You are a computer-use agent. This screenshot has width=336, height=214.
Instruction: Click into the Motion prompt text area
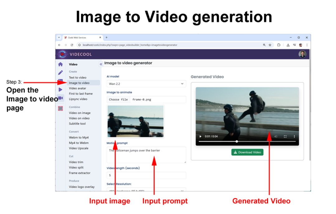(x=146, y=155)
